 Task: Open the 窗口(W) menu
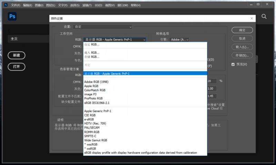(123, 5)
